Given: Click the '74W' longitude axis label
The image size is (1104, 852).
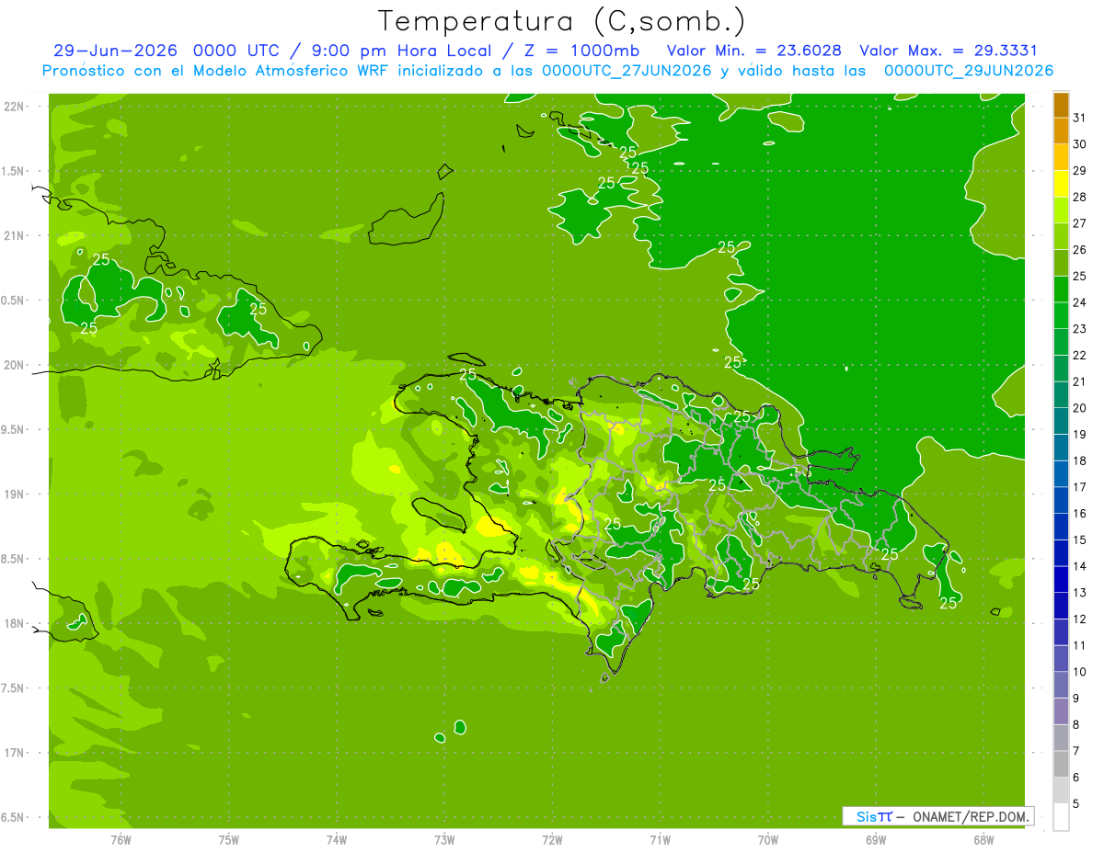Looking at the screenshot, I should click(337, 840).
